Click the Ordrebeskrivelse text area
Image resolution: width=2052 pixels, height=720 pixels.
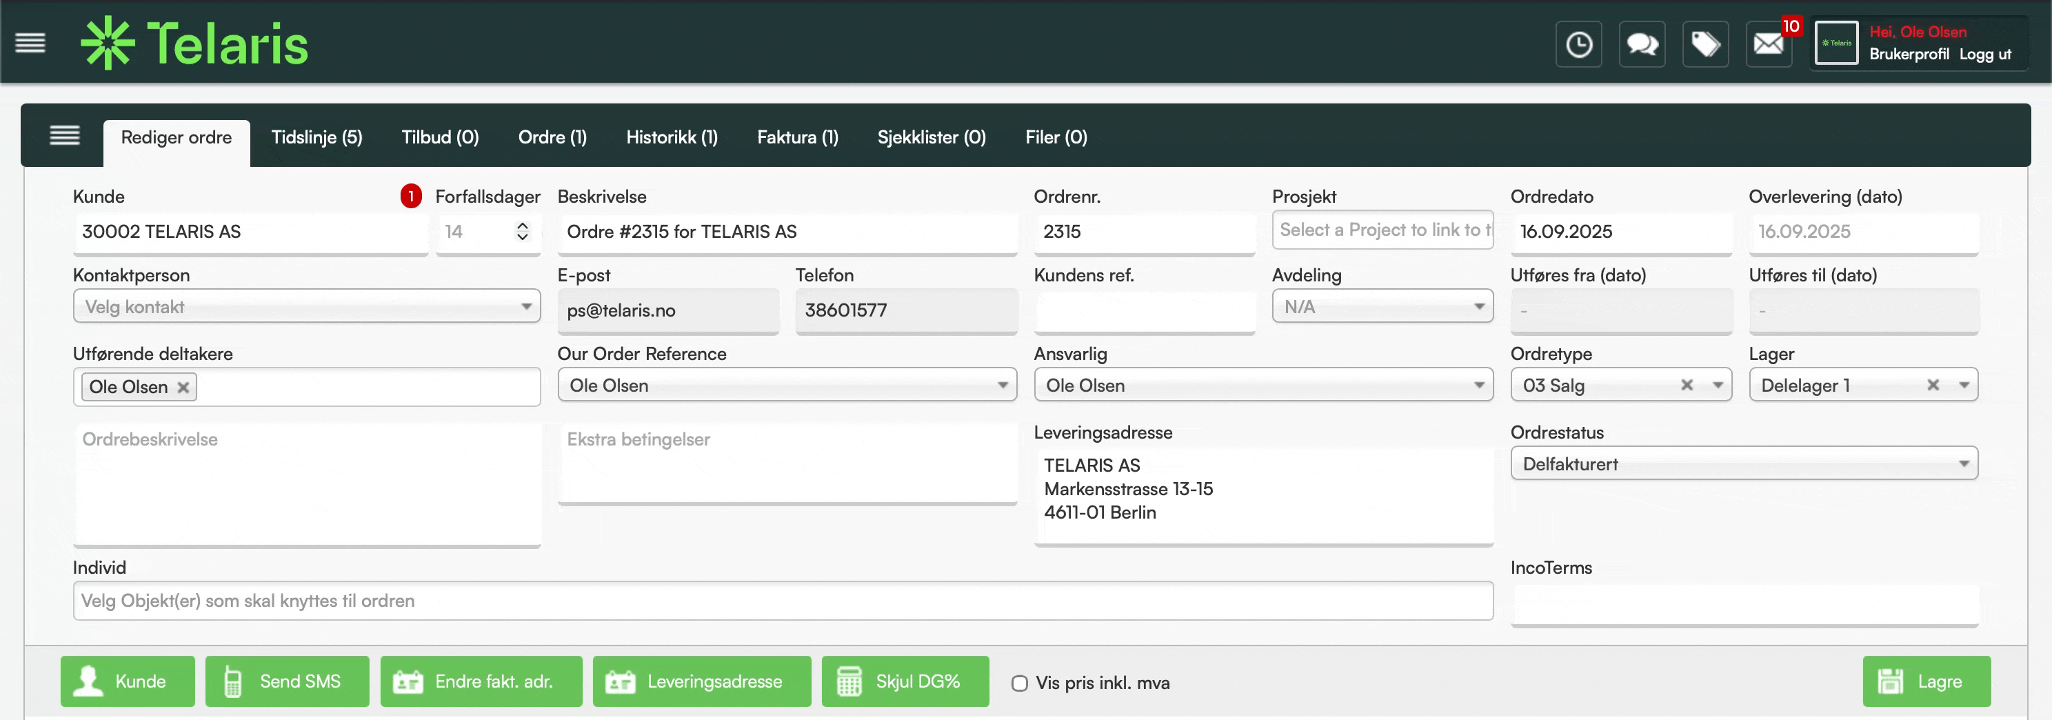(307, 484)
